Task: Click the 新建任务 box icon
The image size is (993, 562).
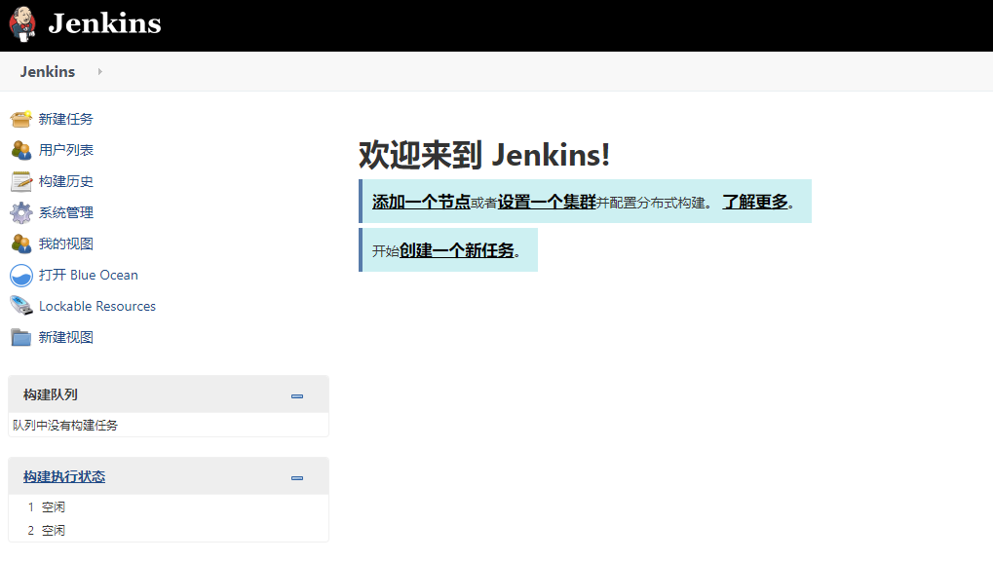Action: (20, 119)
